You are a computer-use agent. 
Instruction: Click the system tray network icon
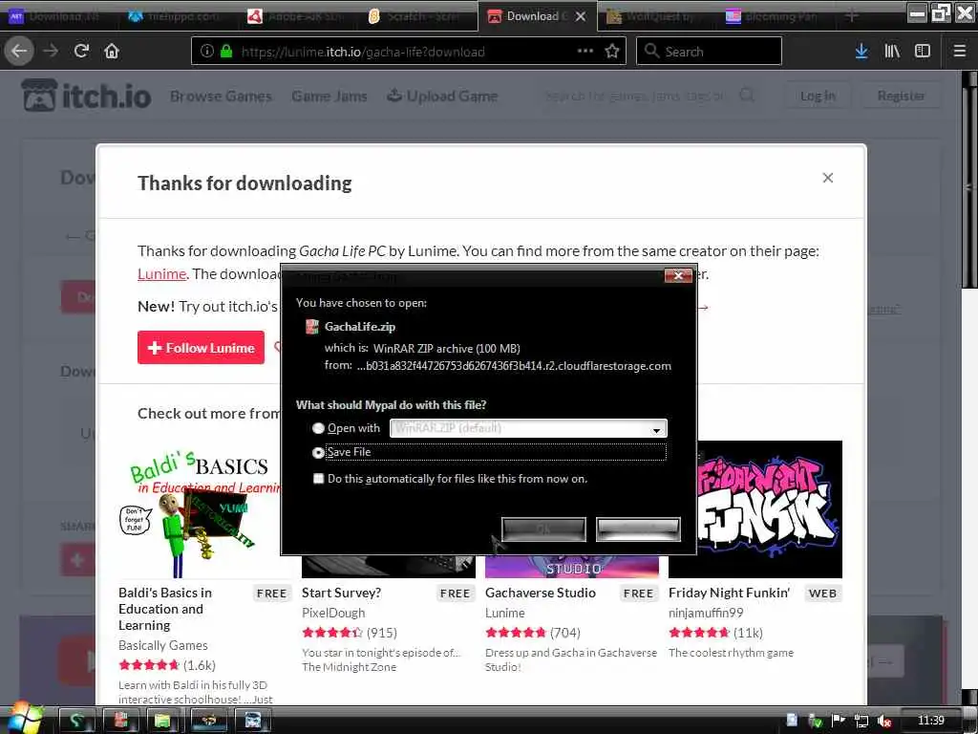[861, 721]
